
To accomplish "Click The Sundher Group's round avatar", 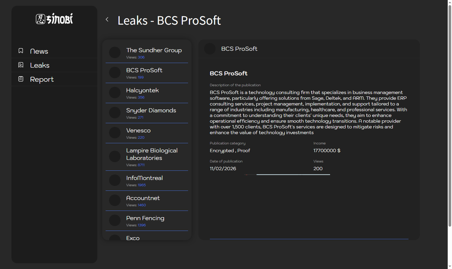I will 115,53.
